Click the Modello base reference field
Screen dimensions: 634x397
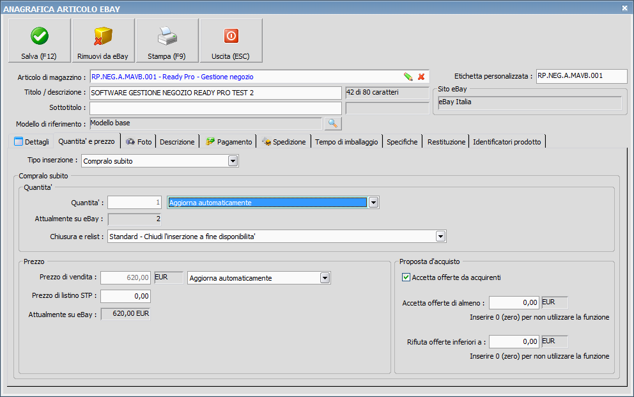[205, 123]
